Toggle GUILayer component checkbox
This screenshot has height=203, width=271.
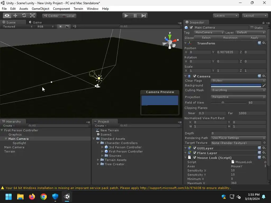tap(195, 148)
